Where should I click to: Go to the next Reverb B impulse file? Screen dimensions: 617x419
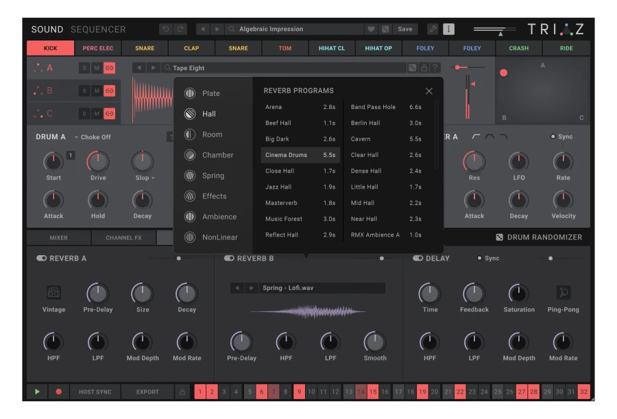pyautogui.click(x=251, y=288)
